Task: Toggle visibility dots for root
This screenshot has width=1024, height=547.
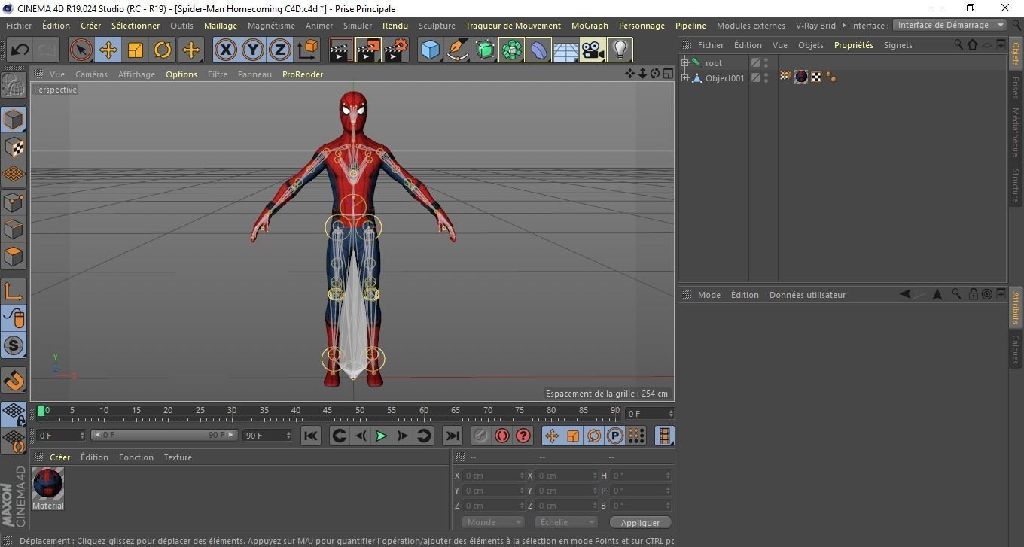Action: point(766,63)
